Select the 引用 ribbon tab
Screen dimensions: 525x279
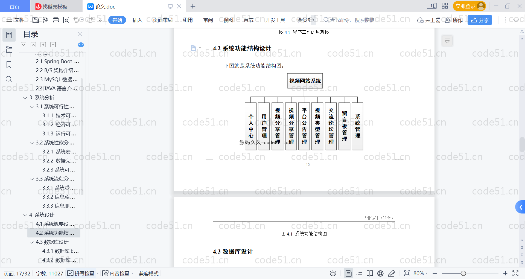(x=188, y=20)
